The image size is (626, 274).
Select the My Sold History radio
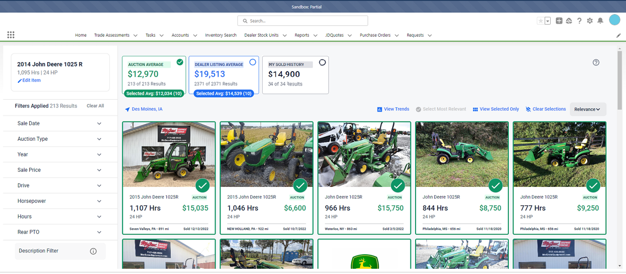point(322,62)
